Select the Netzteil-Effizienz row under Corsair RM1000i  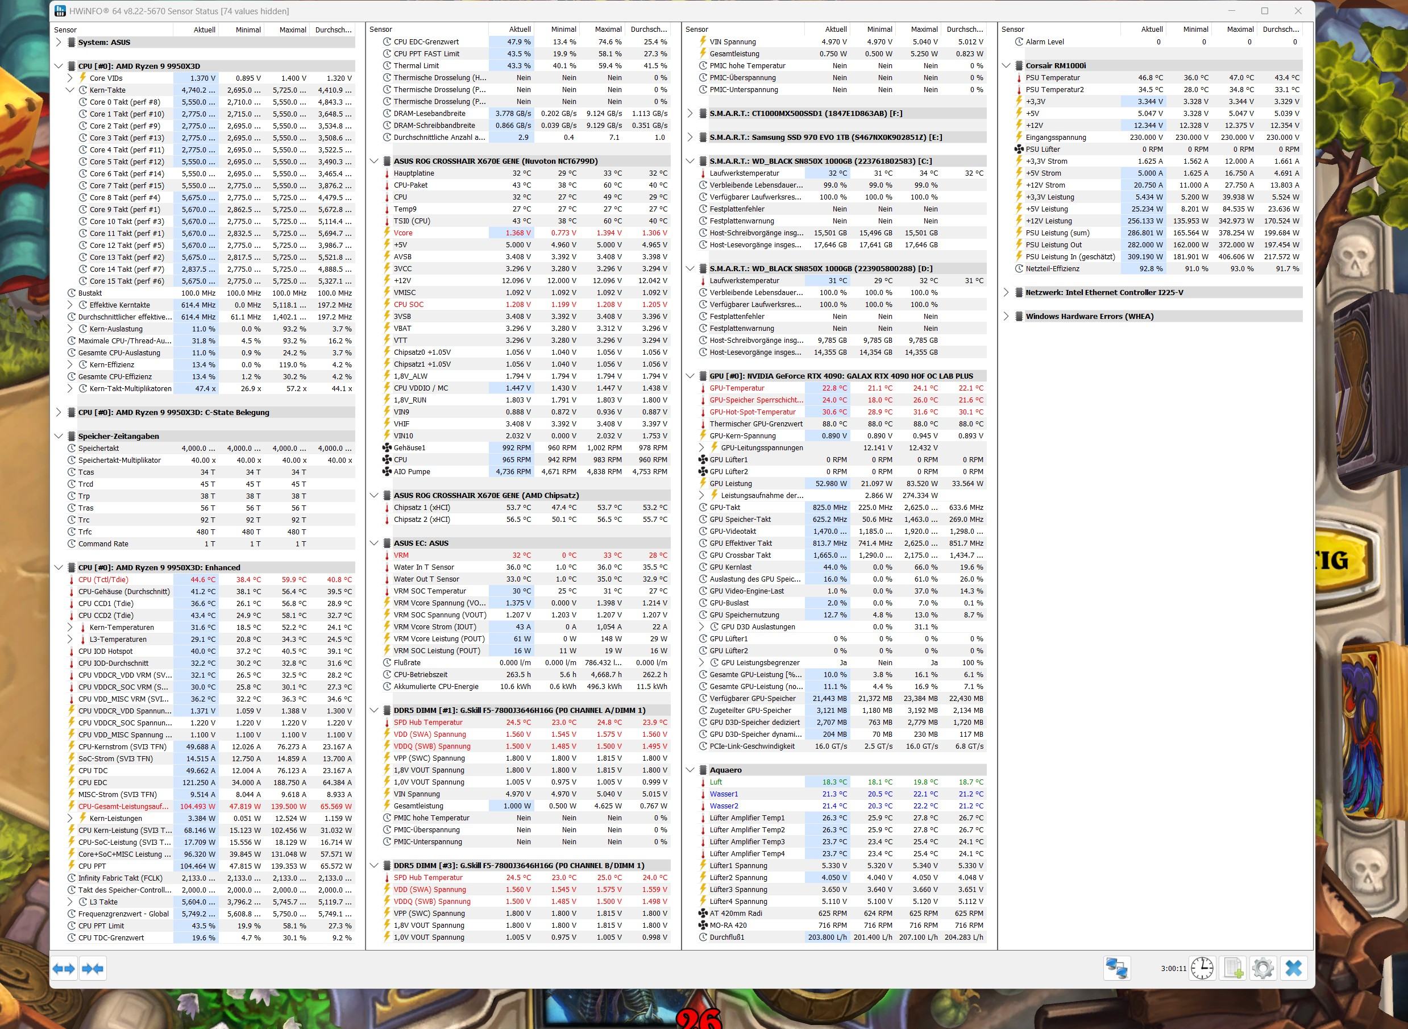[x=1052, y=268]
